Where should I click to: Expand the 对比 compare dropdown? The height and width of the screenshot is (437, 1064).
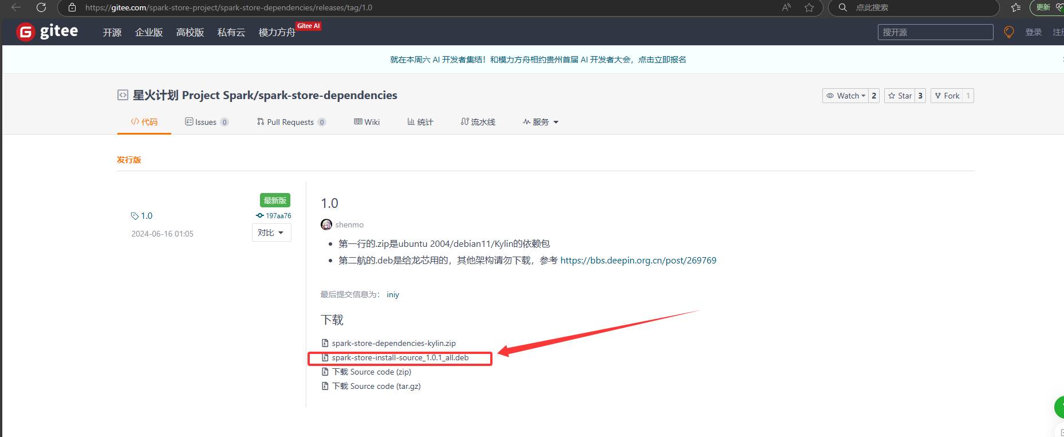(271, 233)
